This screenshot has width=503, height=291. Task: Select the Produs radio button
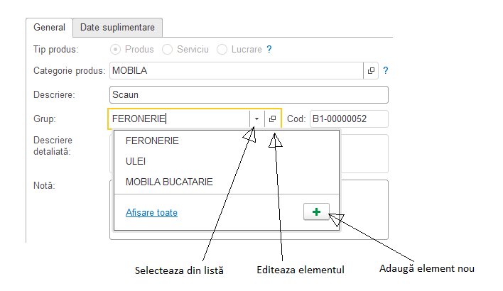(x=115, y=50)
